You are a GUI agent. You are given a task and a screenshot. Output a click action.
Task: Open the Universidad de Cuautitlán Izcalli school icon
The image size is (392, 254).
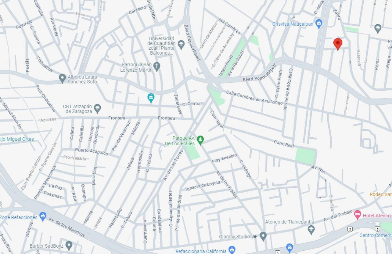(181, 45)
